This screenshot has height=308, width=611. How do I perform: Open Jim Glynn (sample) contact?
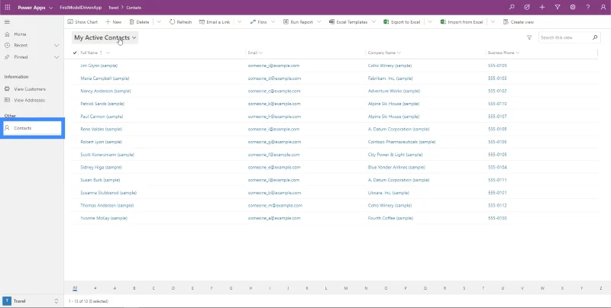click(x=99, y=66)
